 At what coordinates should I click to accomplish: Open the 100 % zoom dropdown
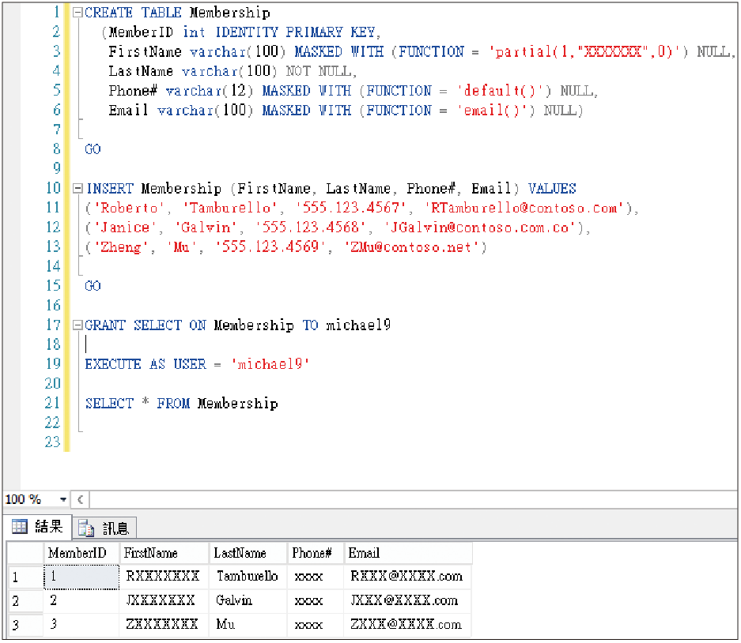click(62, 499)
